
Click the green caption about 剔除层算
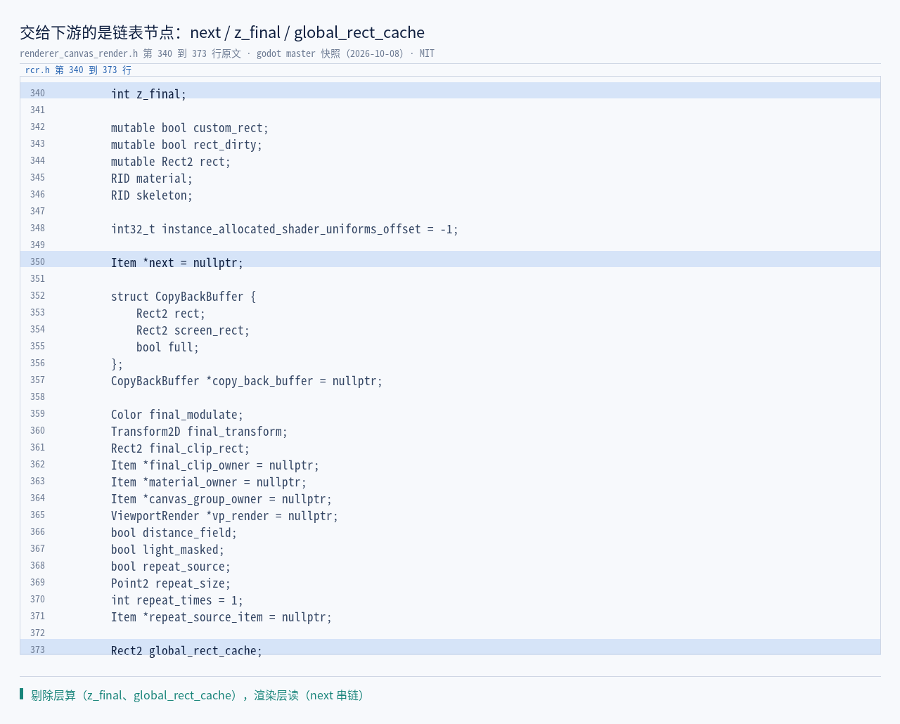point(198,695)
